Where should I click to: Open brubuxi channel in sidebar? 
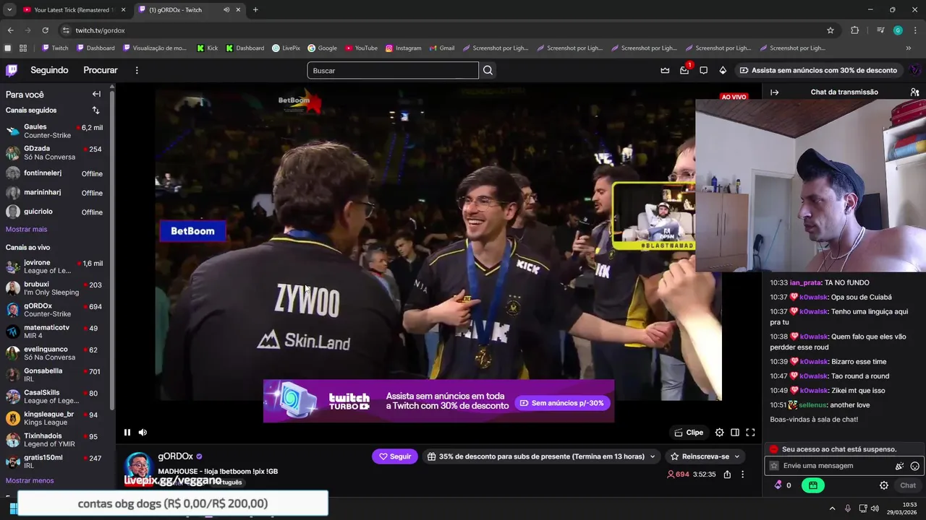(x=56, y=288)
